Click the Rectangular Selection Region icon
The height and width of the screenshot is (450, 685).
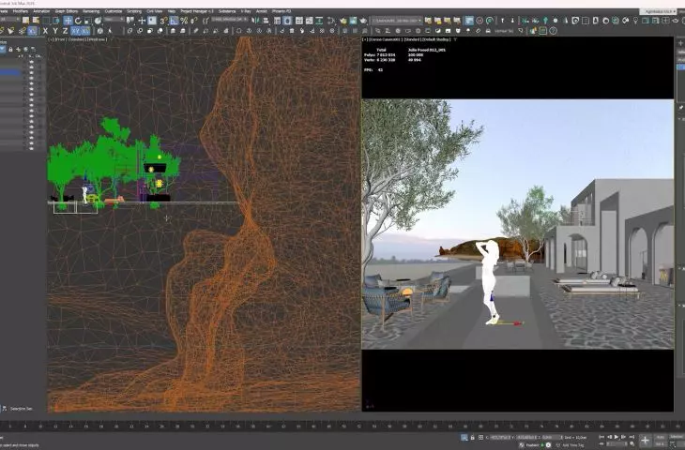(46, 21)
